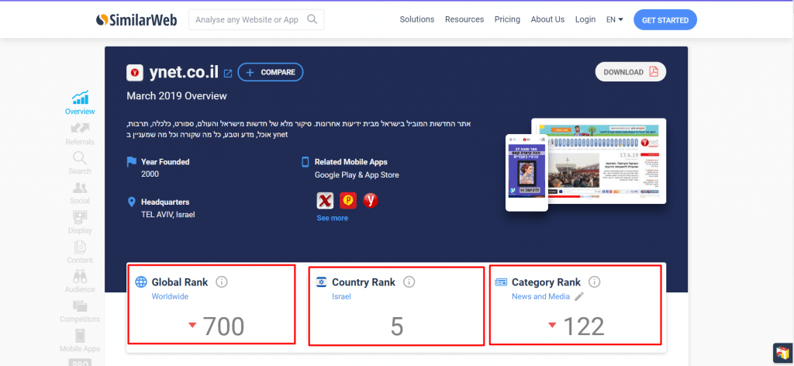Go to the Pricing page

pos(507,19)
